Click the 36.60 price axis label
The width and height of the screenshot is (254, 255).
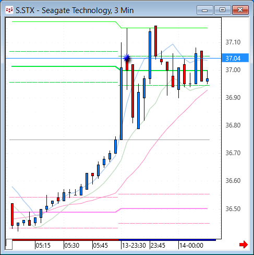(x=233, y=181)
